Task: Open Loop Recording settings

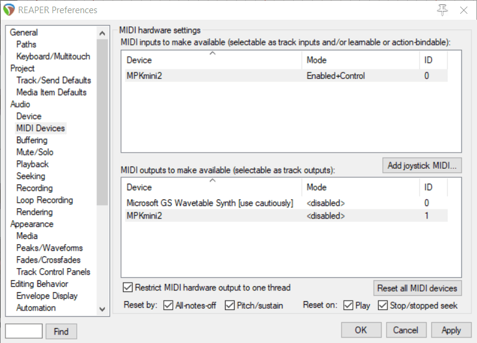Action: tap(45, 200)
